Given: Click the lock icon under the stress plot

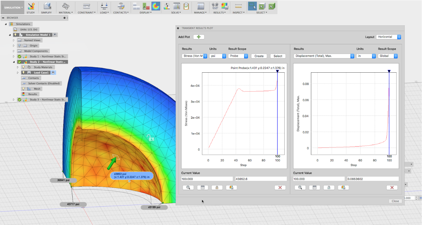Looking at the screenshot, I should [217, 187].
